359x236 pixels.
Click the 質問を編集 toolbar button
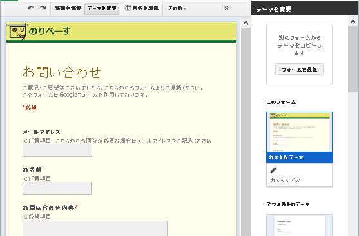(x=68, y=8)
